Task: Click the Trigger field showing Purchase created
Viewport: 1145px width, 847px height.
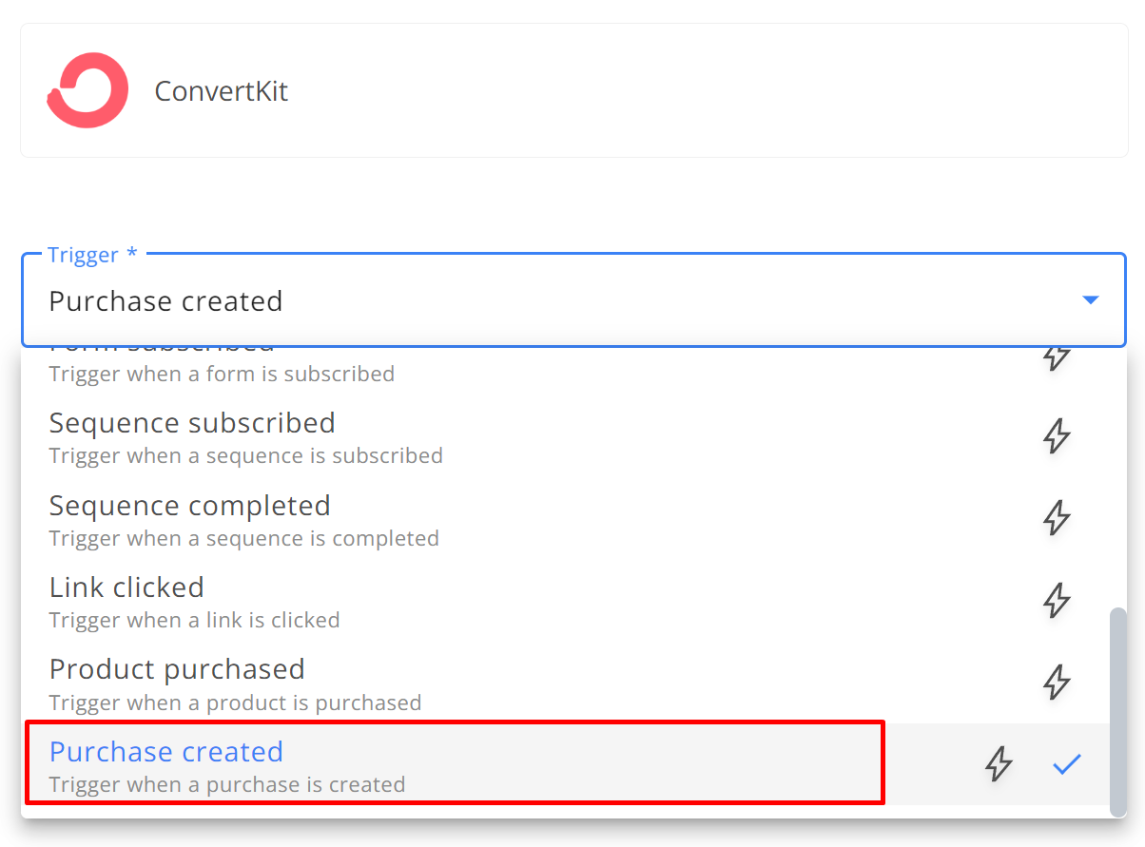Action: (573, 300)
